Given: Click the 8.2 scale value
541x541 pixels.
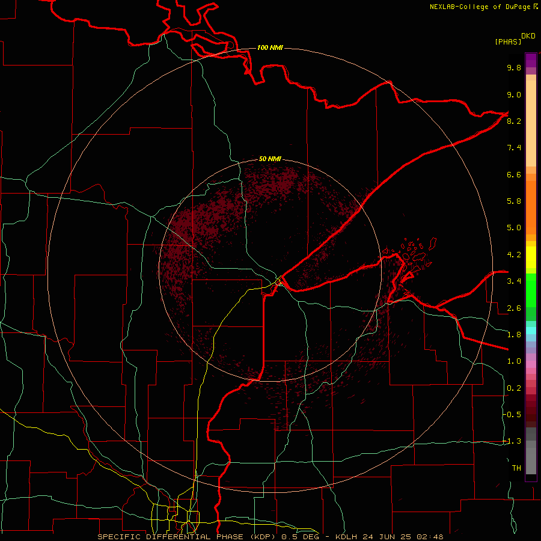Looking at the screenshot, I should click(514, 121).
